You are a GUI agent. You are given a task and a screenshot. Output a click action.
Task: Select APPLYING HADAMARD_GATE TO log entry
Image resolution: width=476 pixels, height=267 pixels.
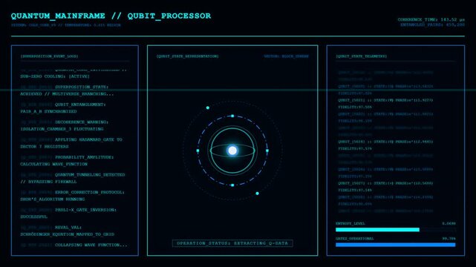pos(88,139)
